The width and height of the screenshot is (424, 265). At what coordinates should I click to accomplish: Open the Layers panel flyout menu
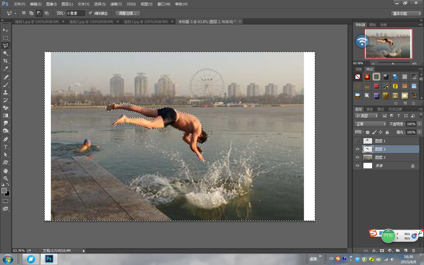click(420, 109)
